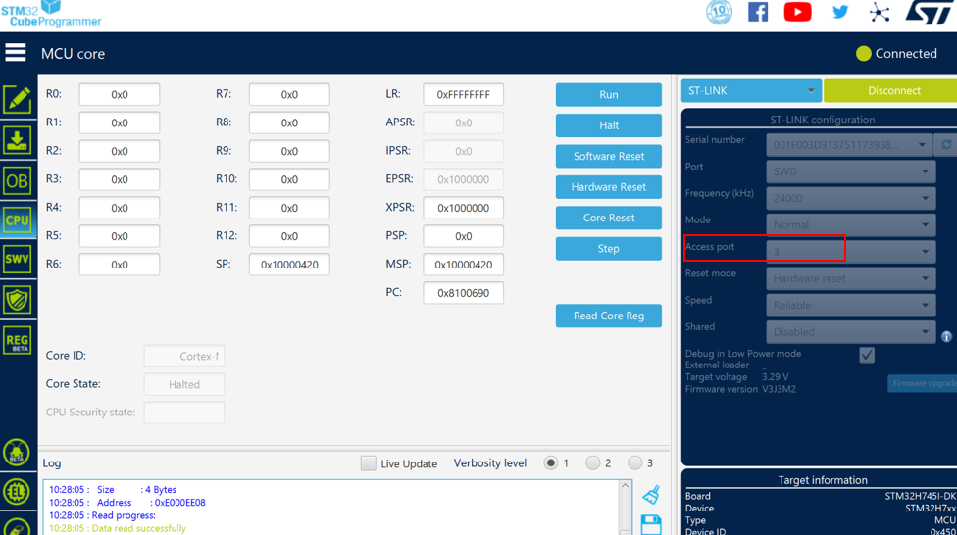957x535 pixels.
Task: Click the Firmware upgrade button
Action: (923, 383)
